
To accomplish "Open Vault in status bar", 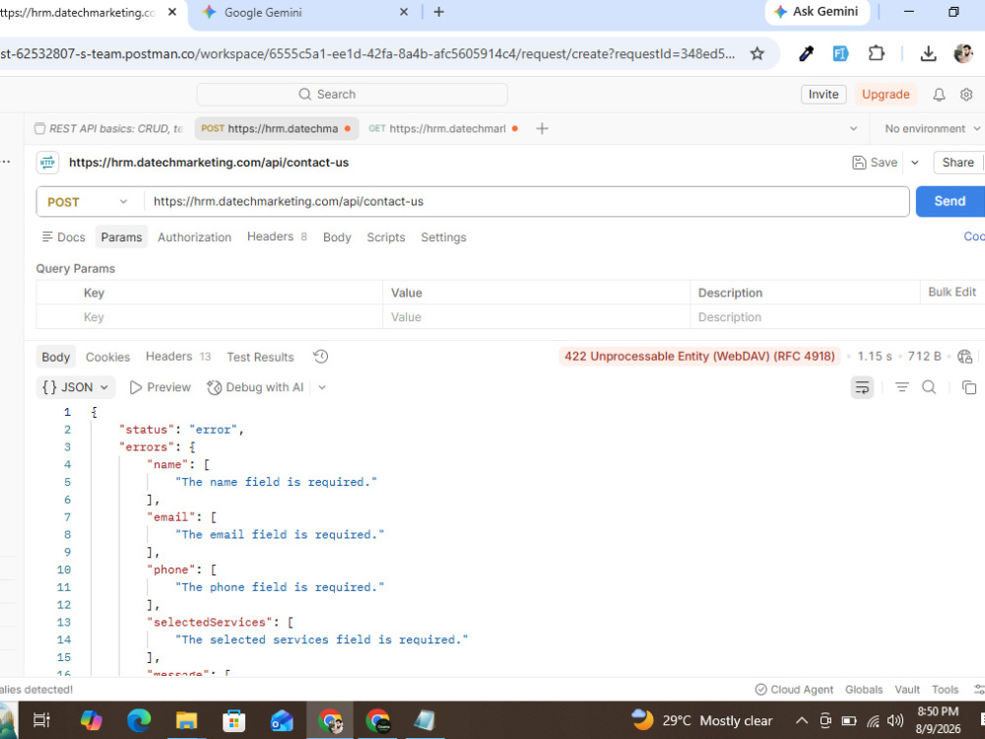I will (907, 690).
